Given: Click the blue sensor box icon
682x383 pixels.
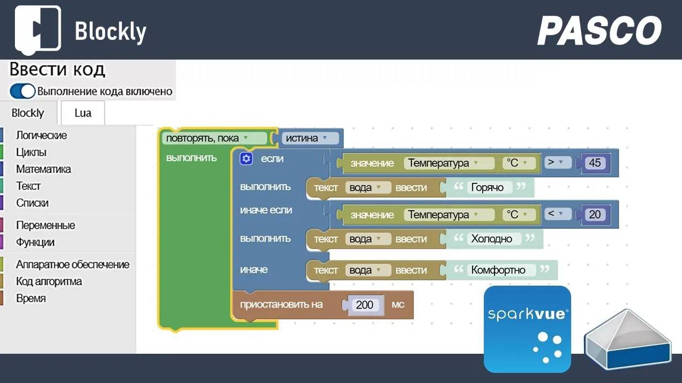Looking at the screenshot, I should pos(627,340).
